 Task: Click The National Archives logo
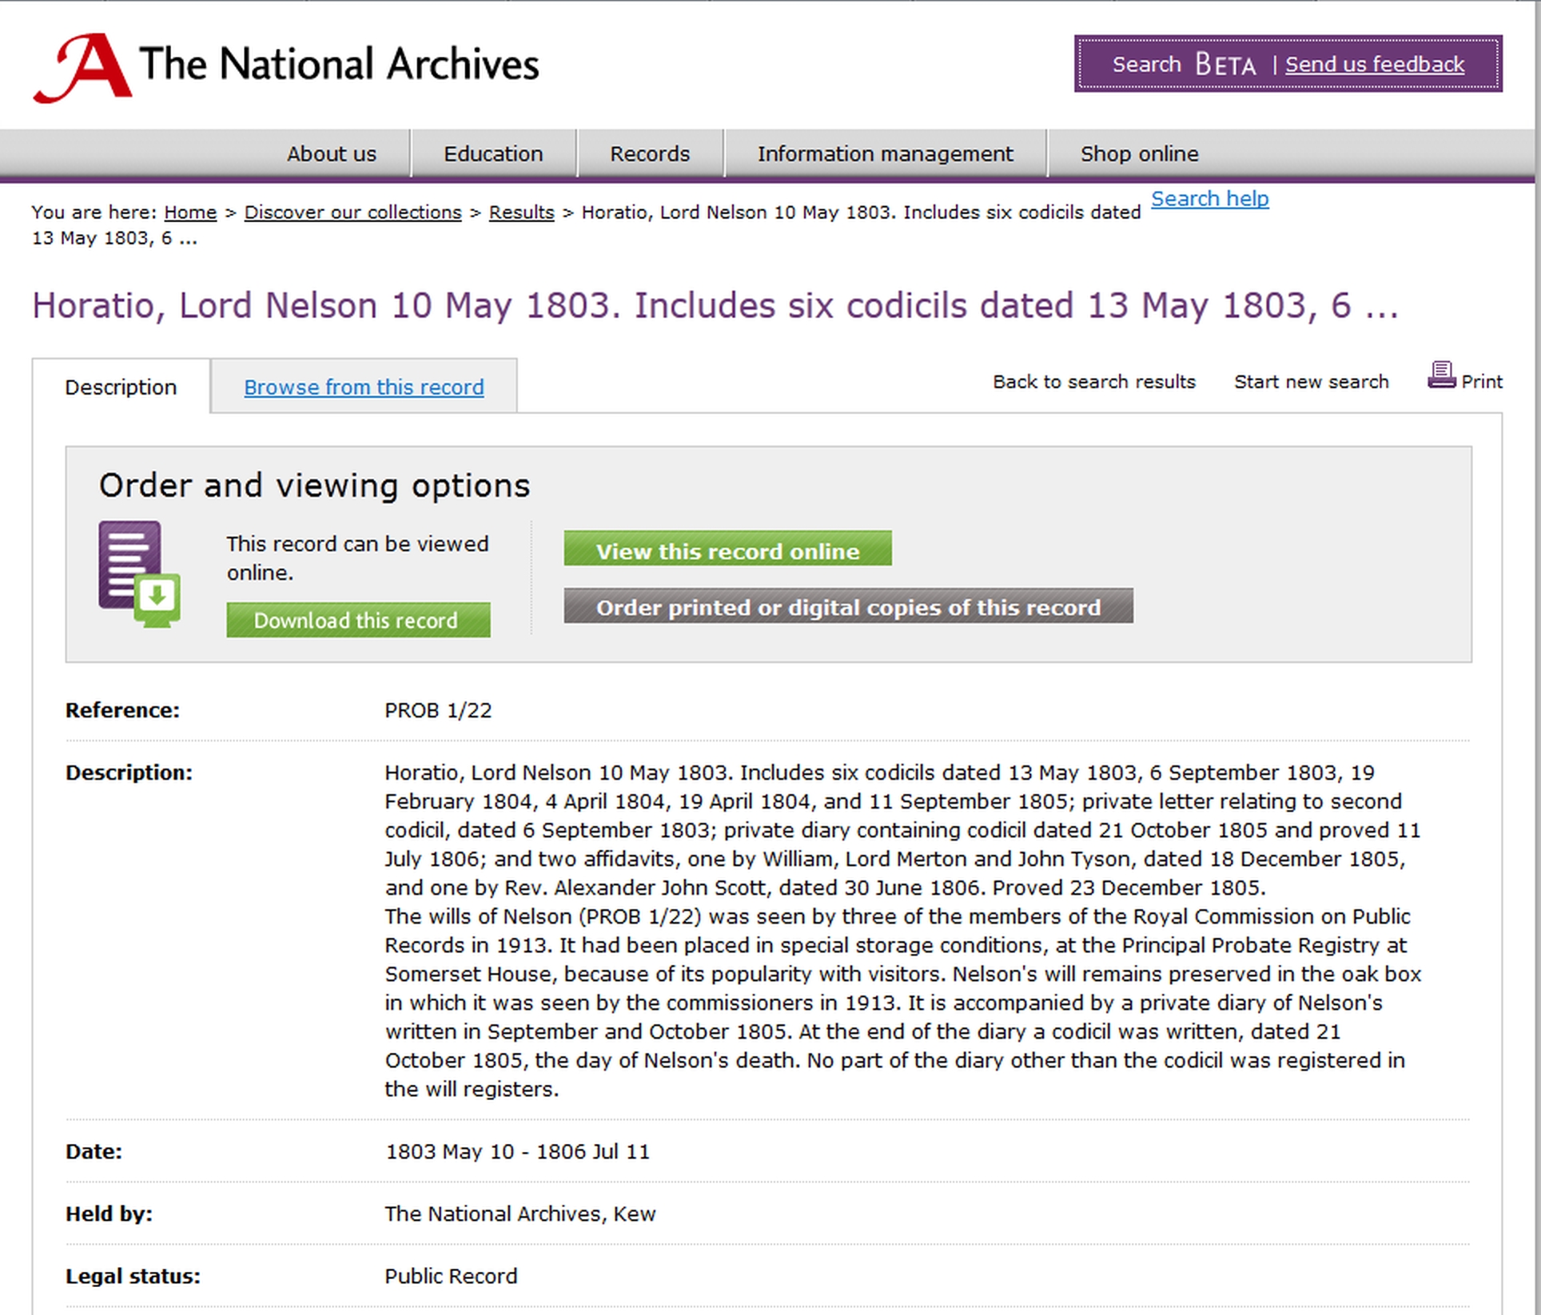[x=286, y=67]
